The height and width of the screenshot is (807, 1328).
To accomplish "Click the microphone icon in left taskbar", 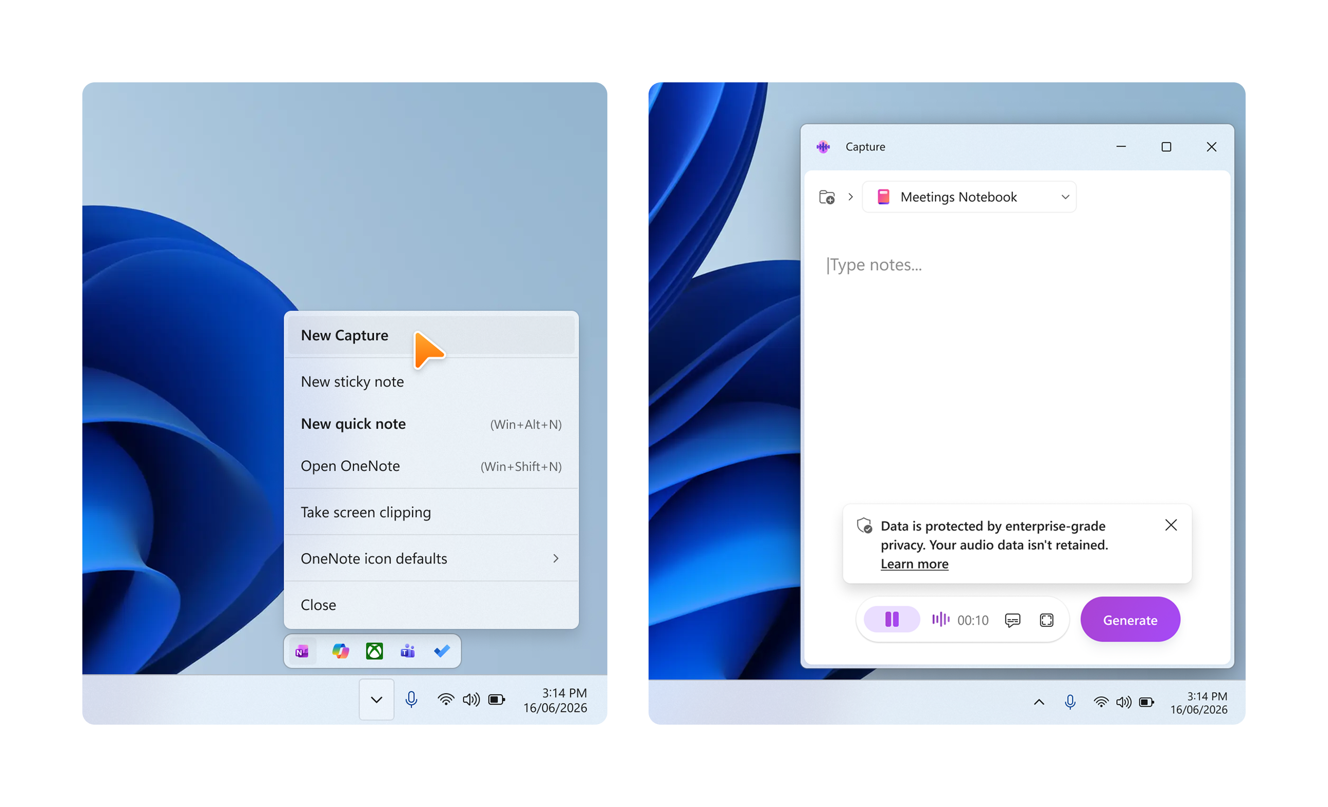I will (411, 699).
